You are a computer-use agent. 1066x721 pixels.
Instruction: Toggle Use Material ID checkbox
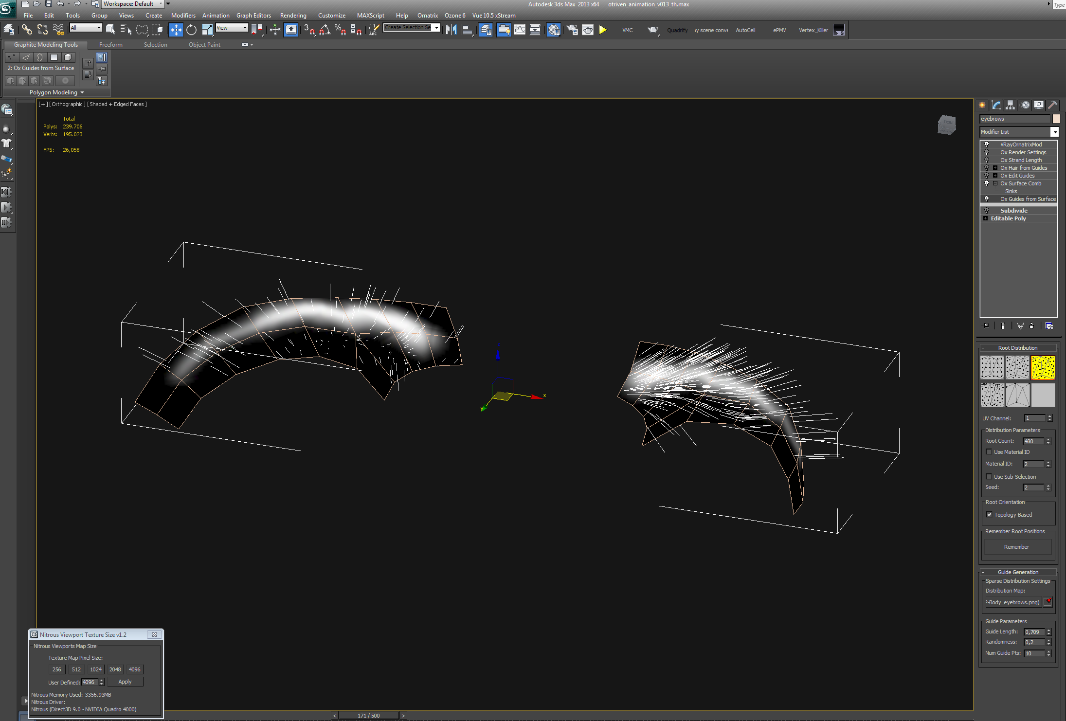point(988,452)
